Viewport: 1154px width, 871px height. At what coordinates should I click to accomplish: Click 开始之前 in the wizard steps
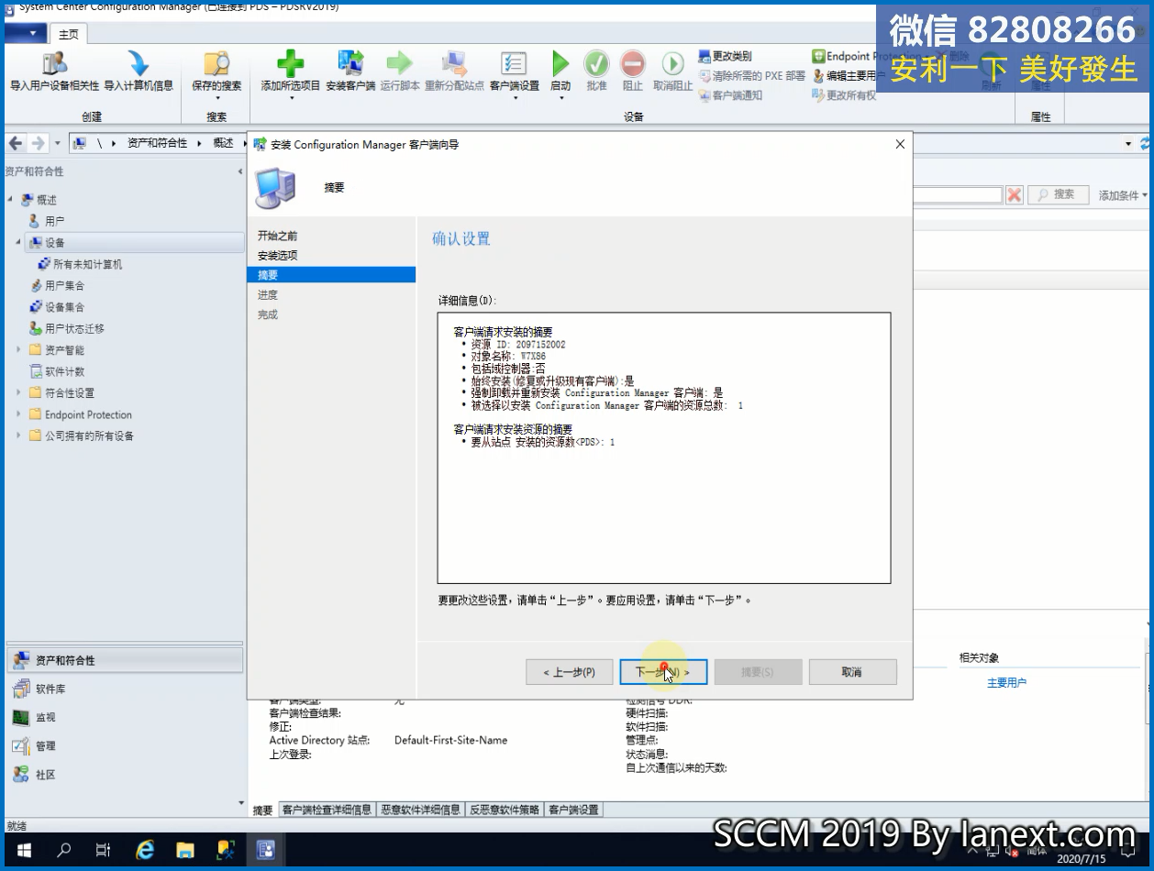(278, 236)
